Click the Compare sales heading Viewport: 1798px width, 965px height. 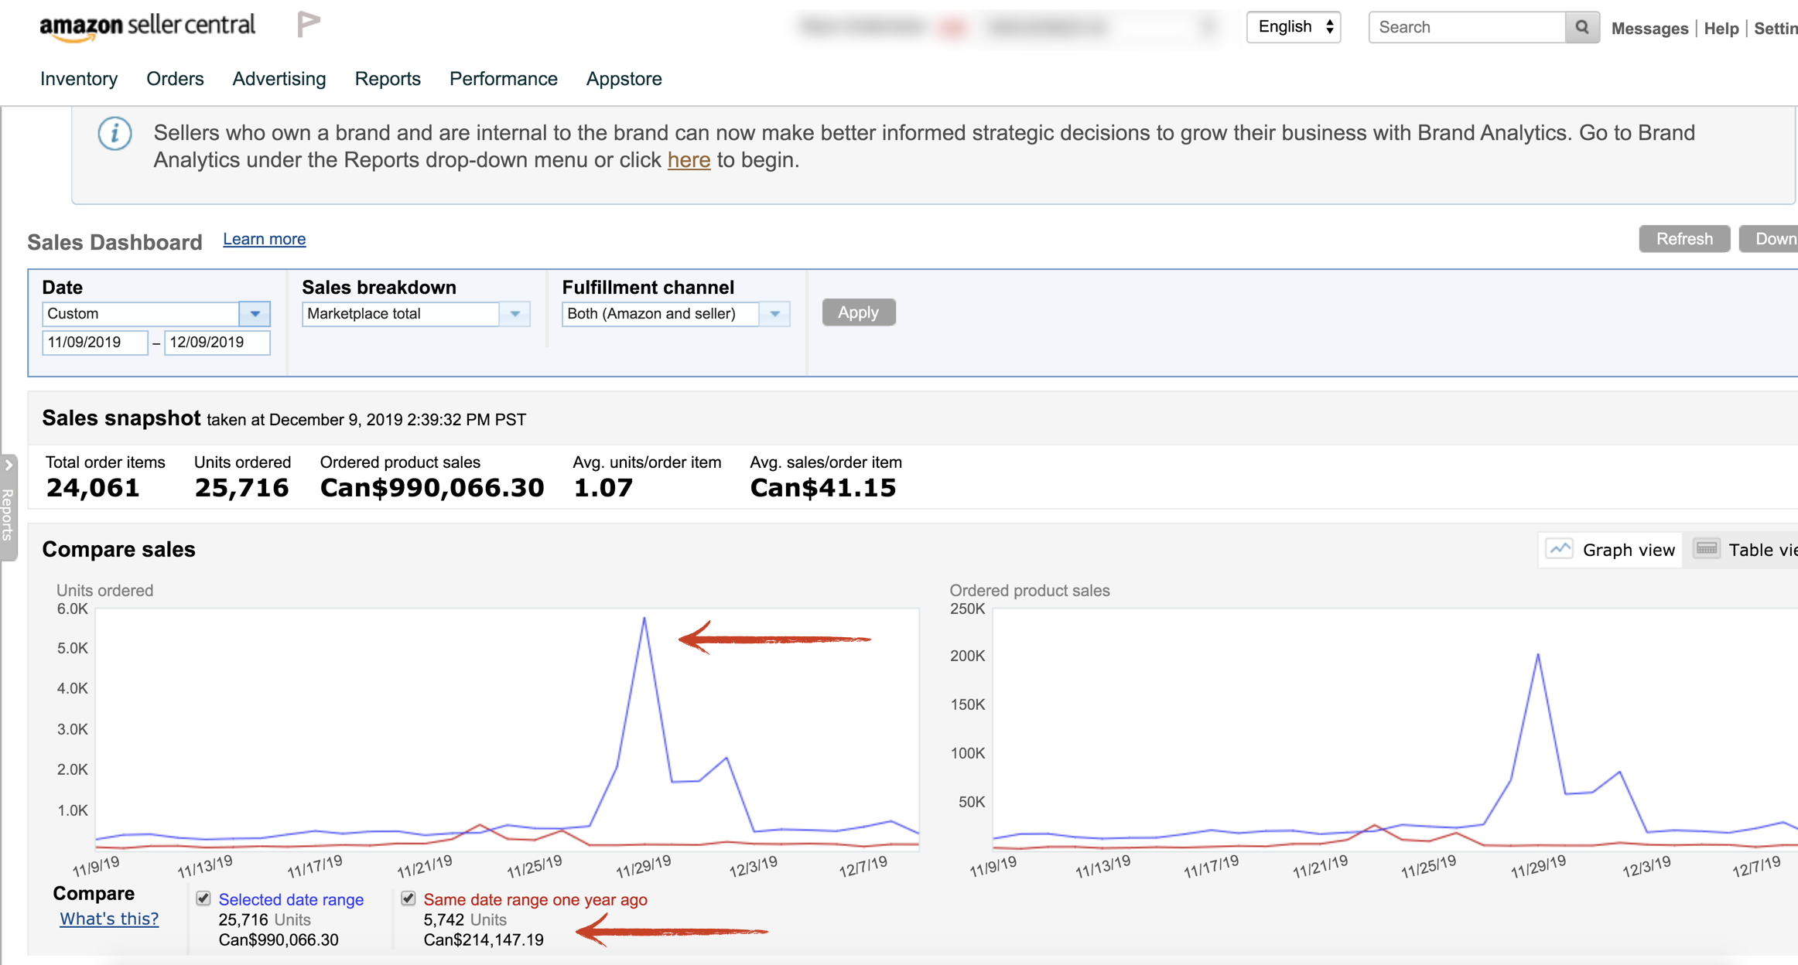[118, 550]
